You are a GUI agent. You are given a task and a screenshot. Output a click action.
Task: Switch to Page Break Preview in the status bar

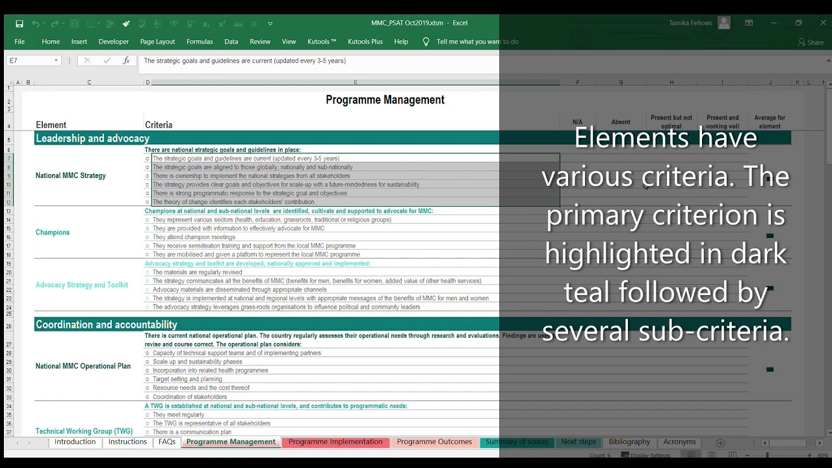pyautogui.click(x=733, y=456)
